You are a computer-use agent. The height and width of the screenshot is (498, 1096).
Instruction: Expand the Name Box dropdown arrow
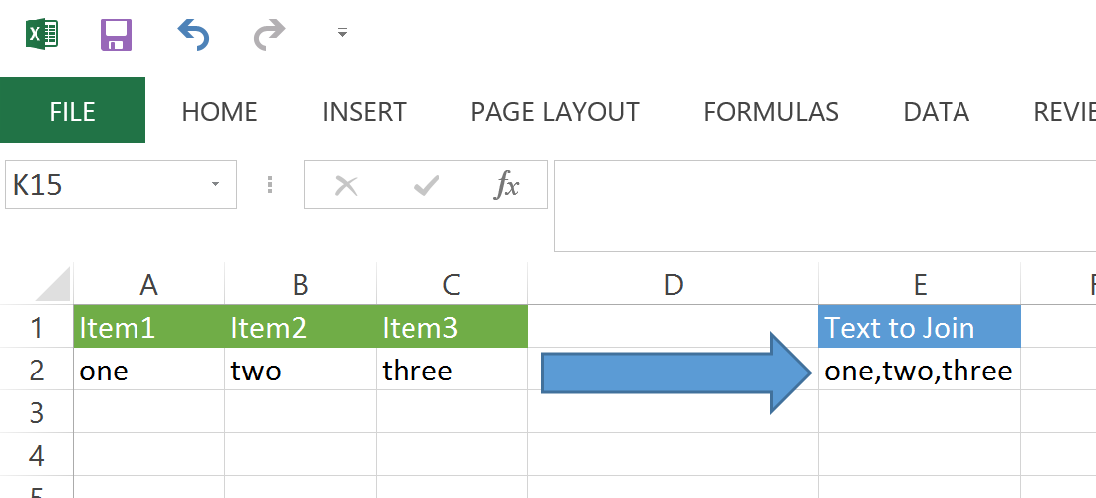[x=215, y=185]
